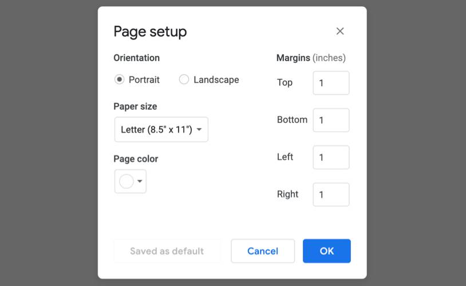Select Portrait orientation radio button
The height and width of the screenshot is (286, 466).
point(119,80)
